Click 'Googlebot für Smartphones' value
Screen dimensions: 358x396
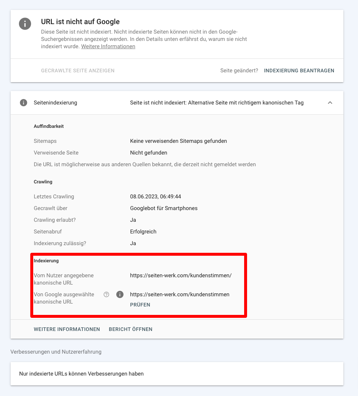click(164, 208)
